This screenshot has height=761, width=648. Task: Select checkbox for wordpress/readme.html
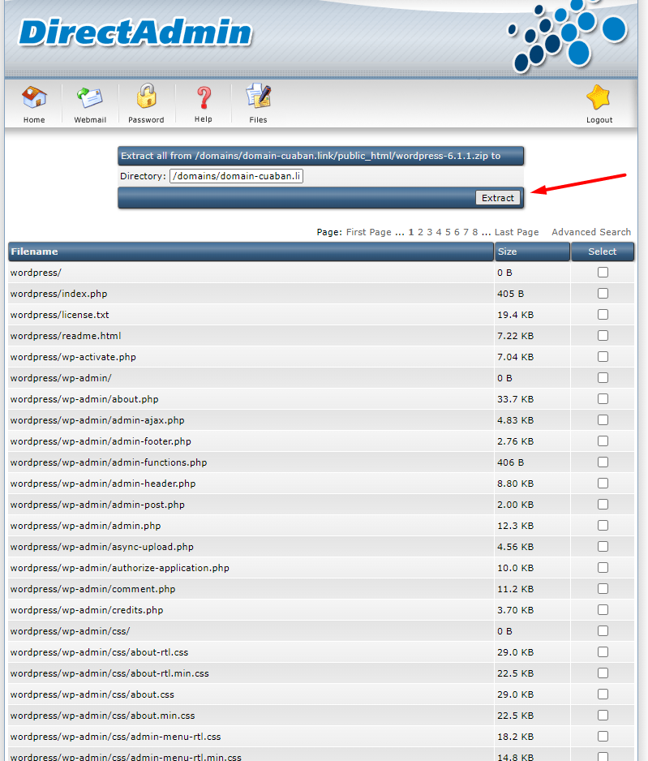tap(603, 335)
